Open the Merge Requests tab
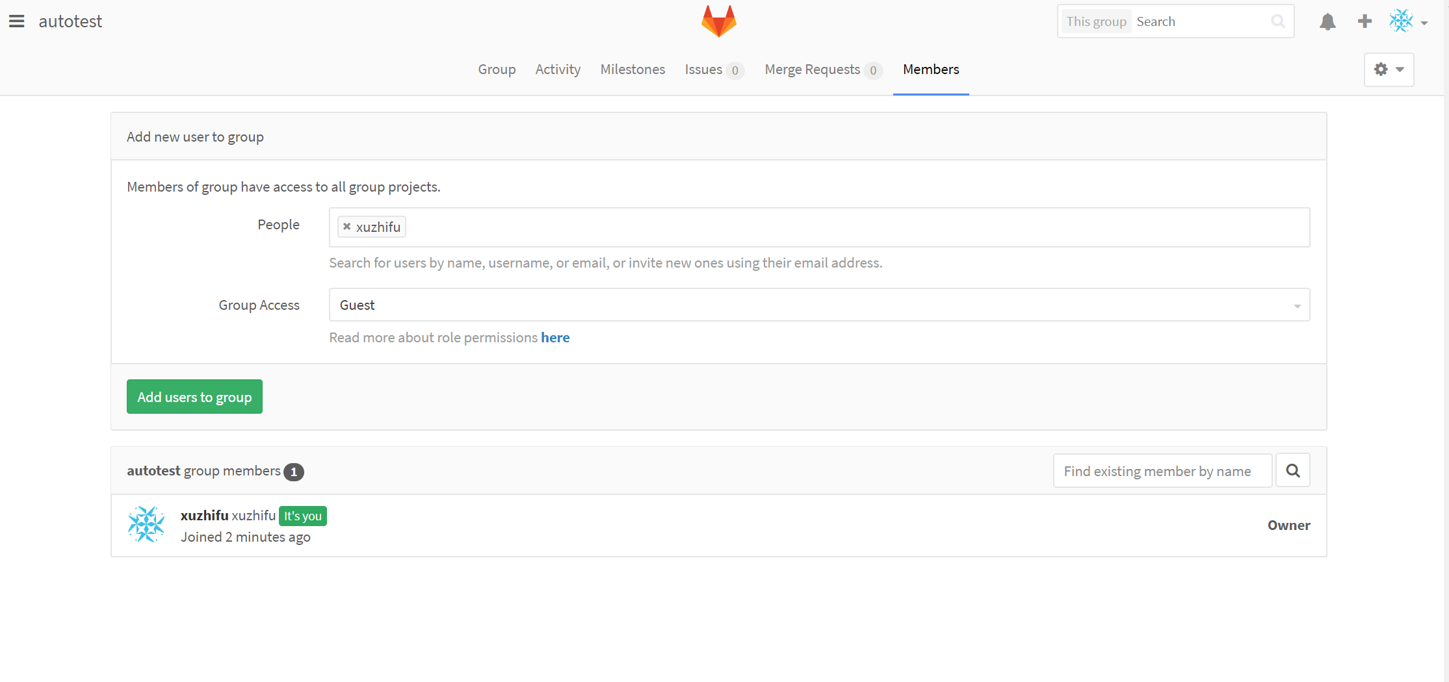 click(812, 69)
